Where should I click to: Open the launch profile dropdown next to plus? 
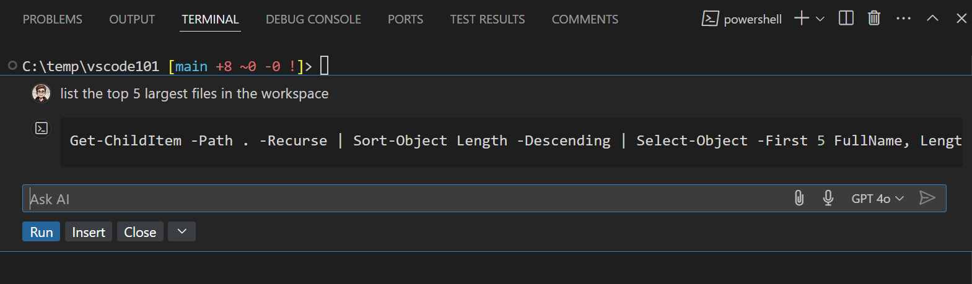[820, 19]
